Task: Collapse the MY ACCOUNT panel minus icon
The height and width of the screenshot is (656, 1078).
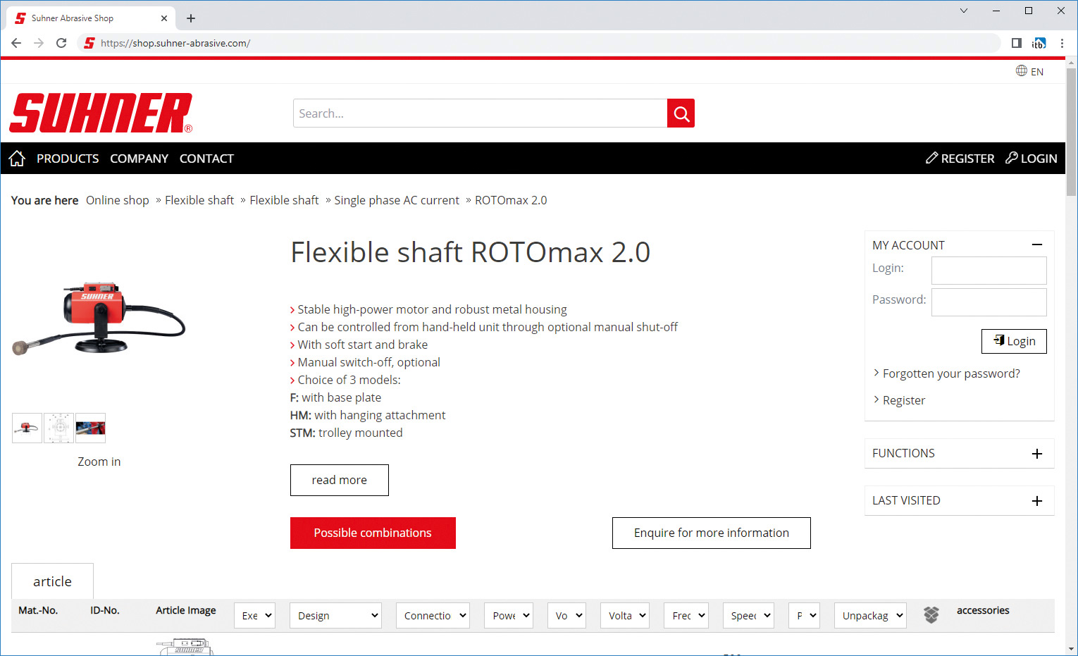Action: pyautogui.click(x=1037, y=245)
